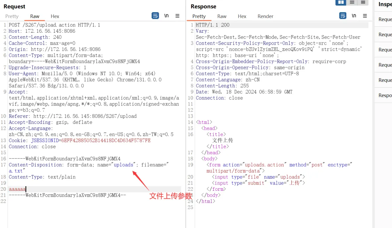Image resolution: width=392 pixels, height=228 pixels.
Task: Open the Render tab in Response panel
Action: point(266,16)
